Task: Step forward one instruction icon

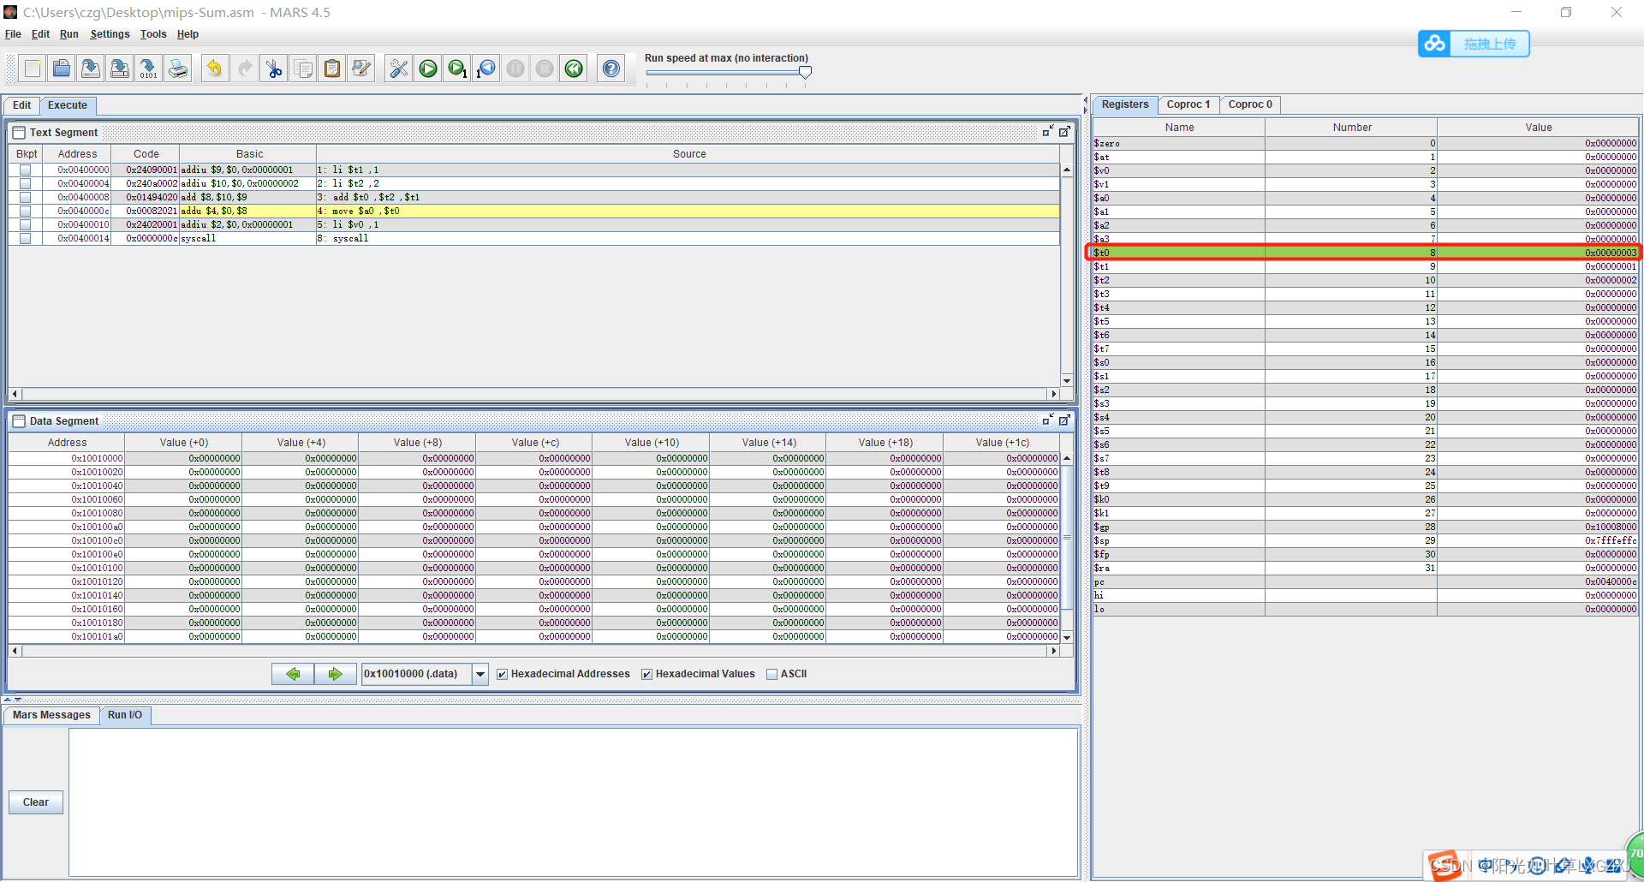Action: [458, 69]
